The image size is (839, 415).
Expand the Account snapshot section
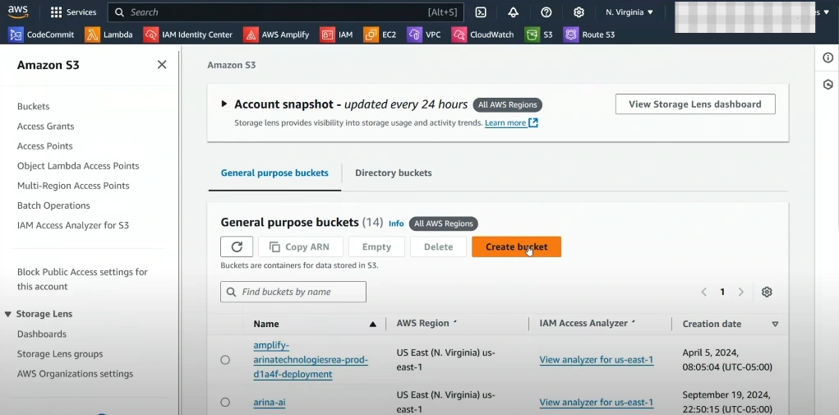[x=224, y=104]
